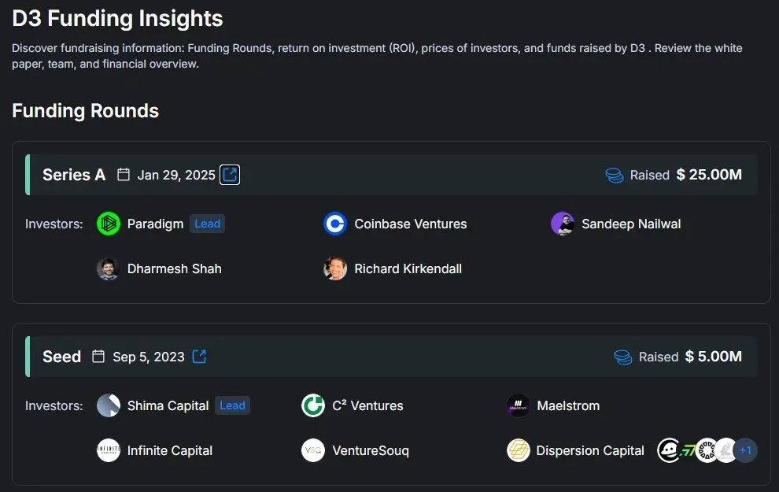Image resolution: width=779 pixels, height=492 pixels.
Task: Open the Seed round external link icon
Action: tap(199, 357)
